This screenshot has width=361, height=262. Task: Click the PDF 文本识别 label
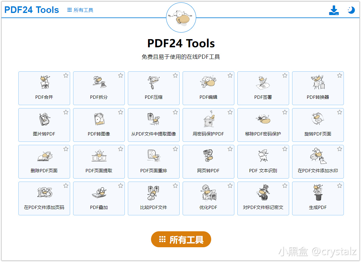pos(263,171)
